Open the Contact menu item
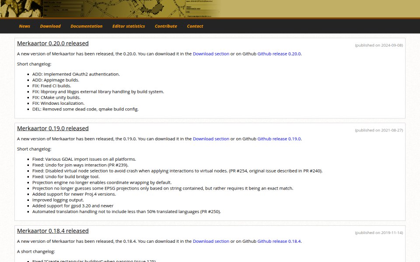 pos(195,26)
